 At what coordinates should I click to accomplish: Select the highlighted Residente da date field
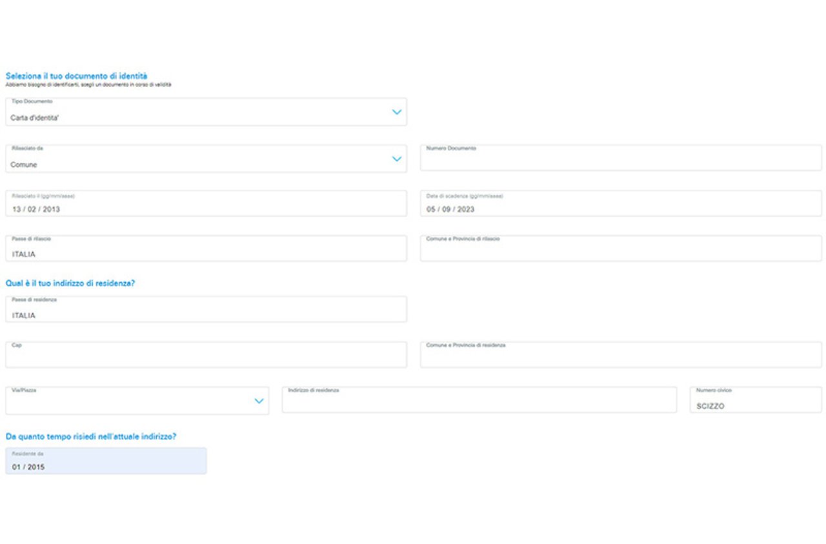[106, 462]
